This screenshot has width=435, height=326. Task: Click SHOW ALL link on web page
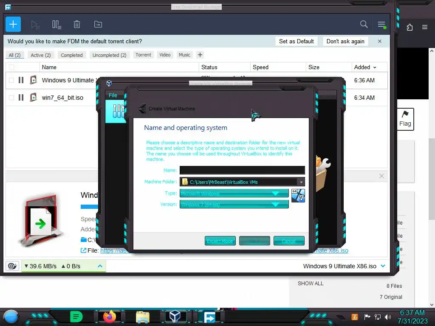click(311, 283)
